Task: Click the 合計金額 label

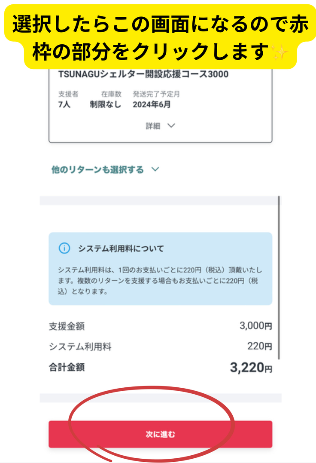Action: [67, 367]
